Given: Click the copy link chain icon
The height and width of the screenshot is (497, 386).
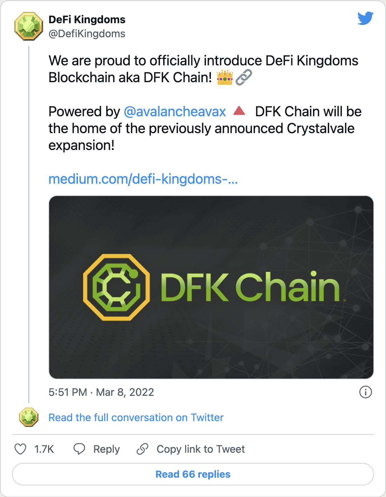Looking at the screenshot, I should [142, 449].
